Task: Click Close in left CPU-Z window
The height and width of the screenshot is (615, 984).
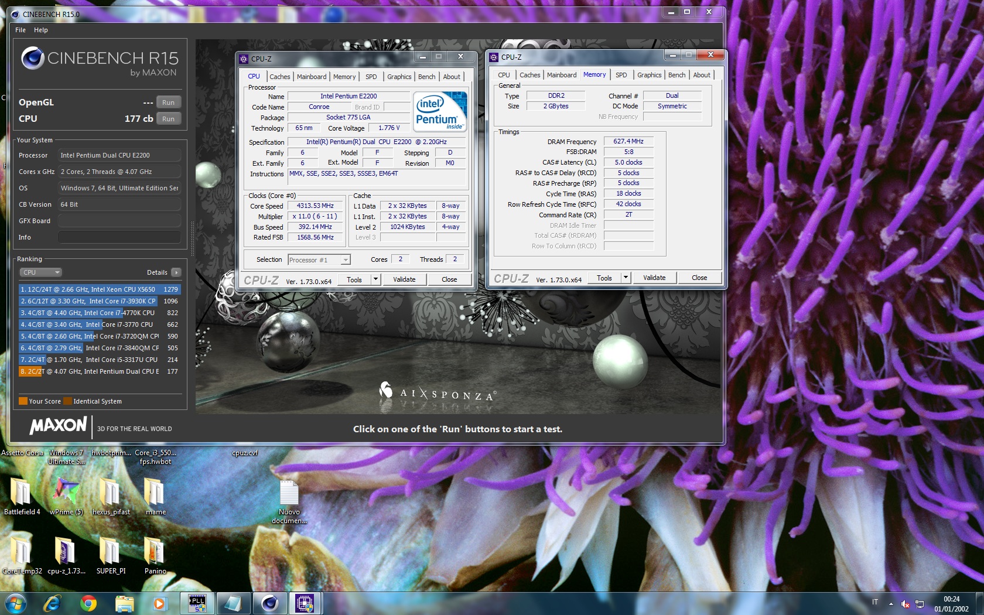Action: coord(449,279)
